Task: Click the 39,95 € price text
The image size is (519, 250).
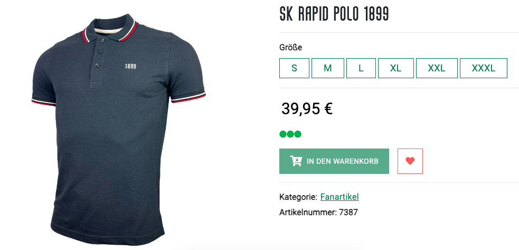Action: (307, 109)
